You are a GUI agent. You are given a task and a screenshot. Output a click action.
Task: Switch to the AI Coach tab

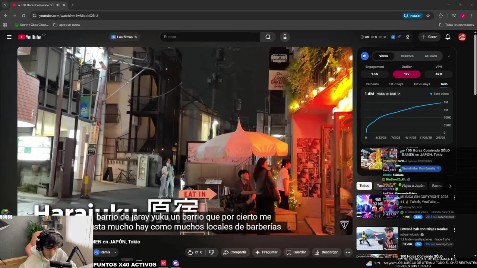coord(431,56)
